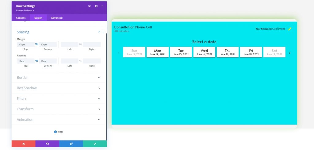Go to the next week arrow
This screenshot has height=150, width=314.
(x=289, y=53)
